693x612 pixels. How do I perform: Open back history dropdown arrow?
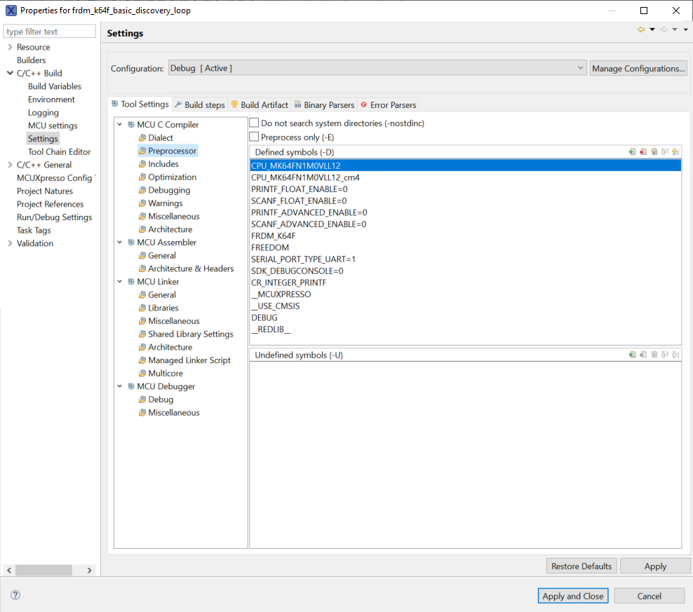pos(652,29)
